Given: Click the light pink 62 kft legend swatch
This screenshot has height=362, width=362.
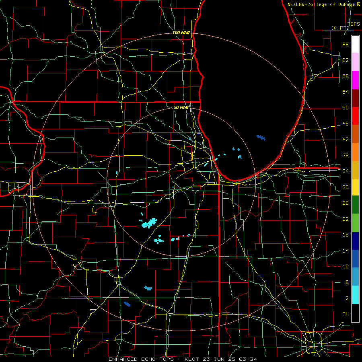Looking at the screenshot, I should (355, 62).
